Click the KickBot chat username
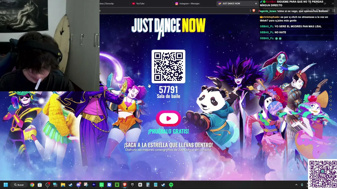 click(x=271, y=2)
